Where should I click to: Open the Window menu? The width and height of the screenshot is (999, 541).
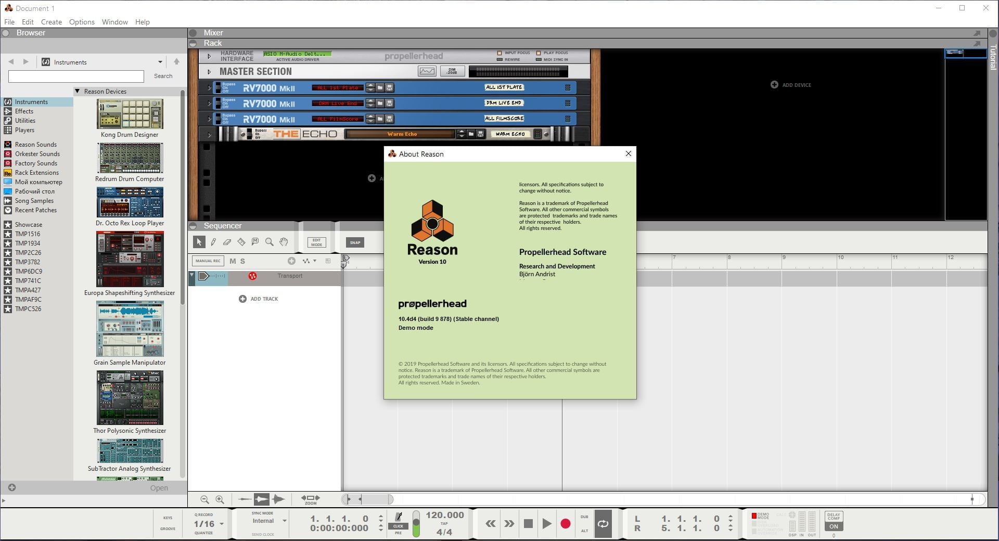[x=115, y=22]
